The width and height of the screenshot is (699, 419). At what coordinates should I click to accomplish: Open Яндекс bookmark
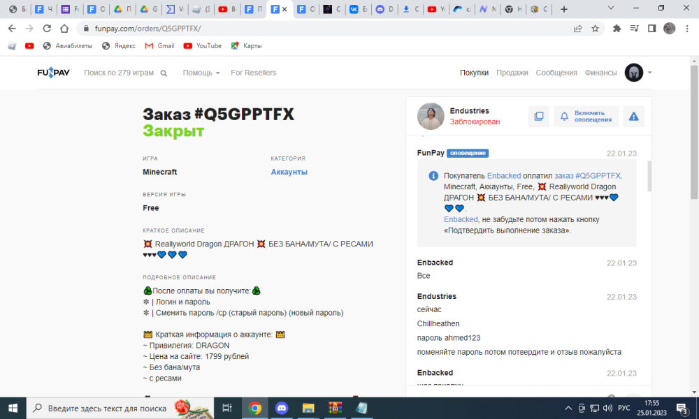point(119,46)
